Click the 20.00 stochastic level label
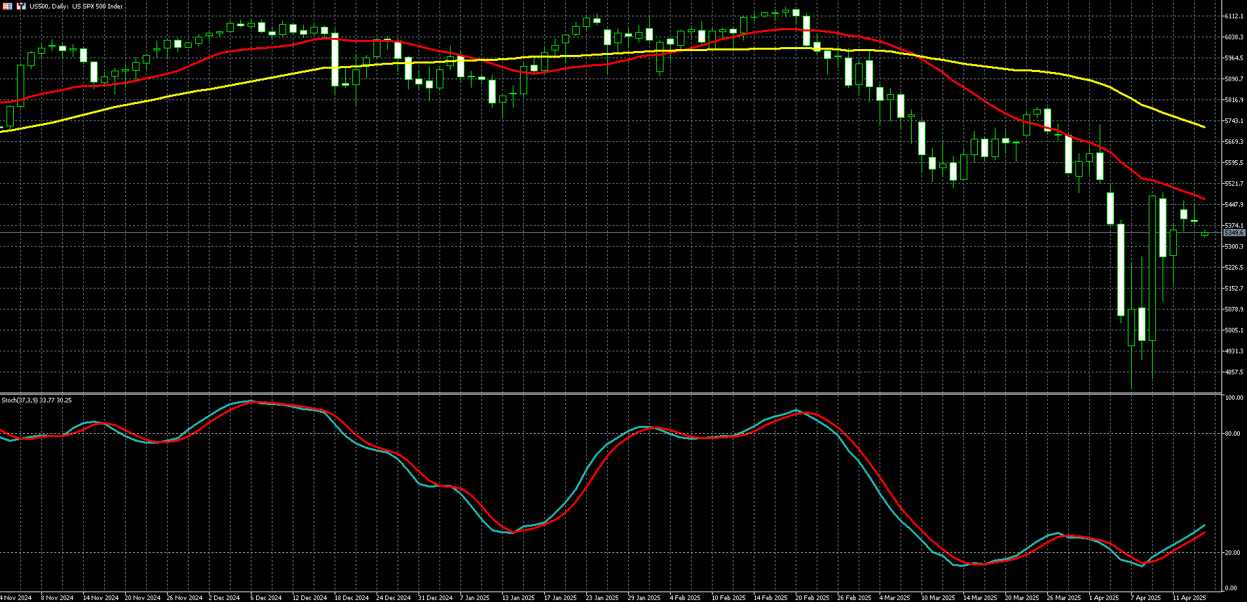Screen dimensions: 1247x602 click(1234, 553)
